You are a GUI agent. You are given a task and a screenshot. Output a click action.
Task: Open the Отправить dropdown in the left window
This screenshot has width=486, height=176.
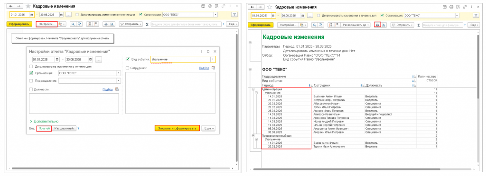(x=131, y=24)
